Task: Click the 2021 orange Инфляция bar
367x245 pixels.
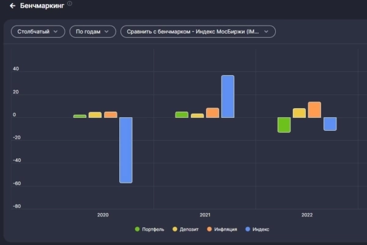Action: 212,113
